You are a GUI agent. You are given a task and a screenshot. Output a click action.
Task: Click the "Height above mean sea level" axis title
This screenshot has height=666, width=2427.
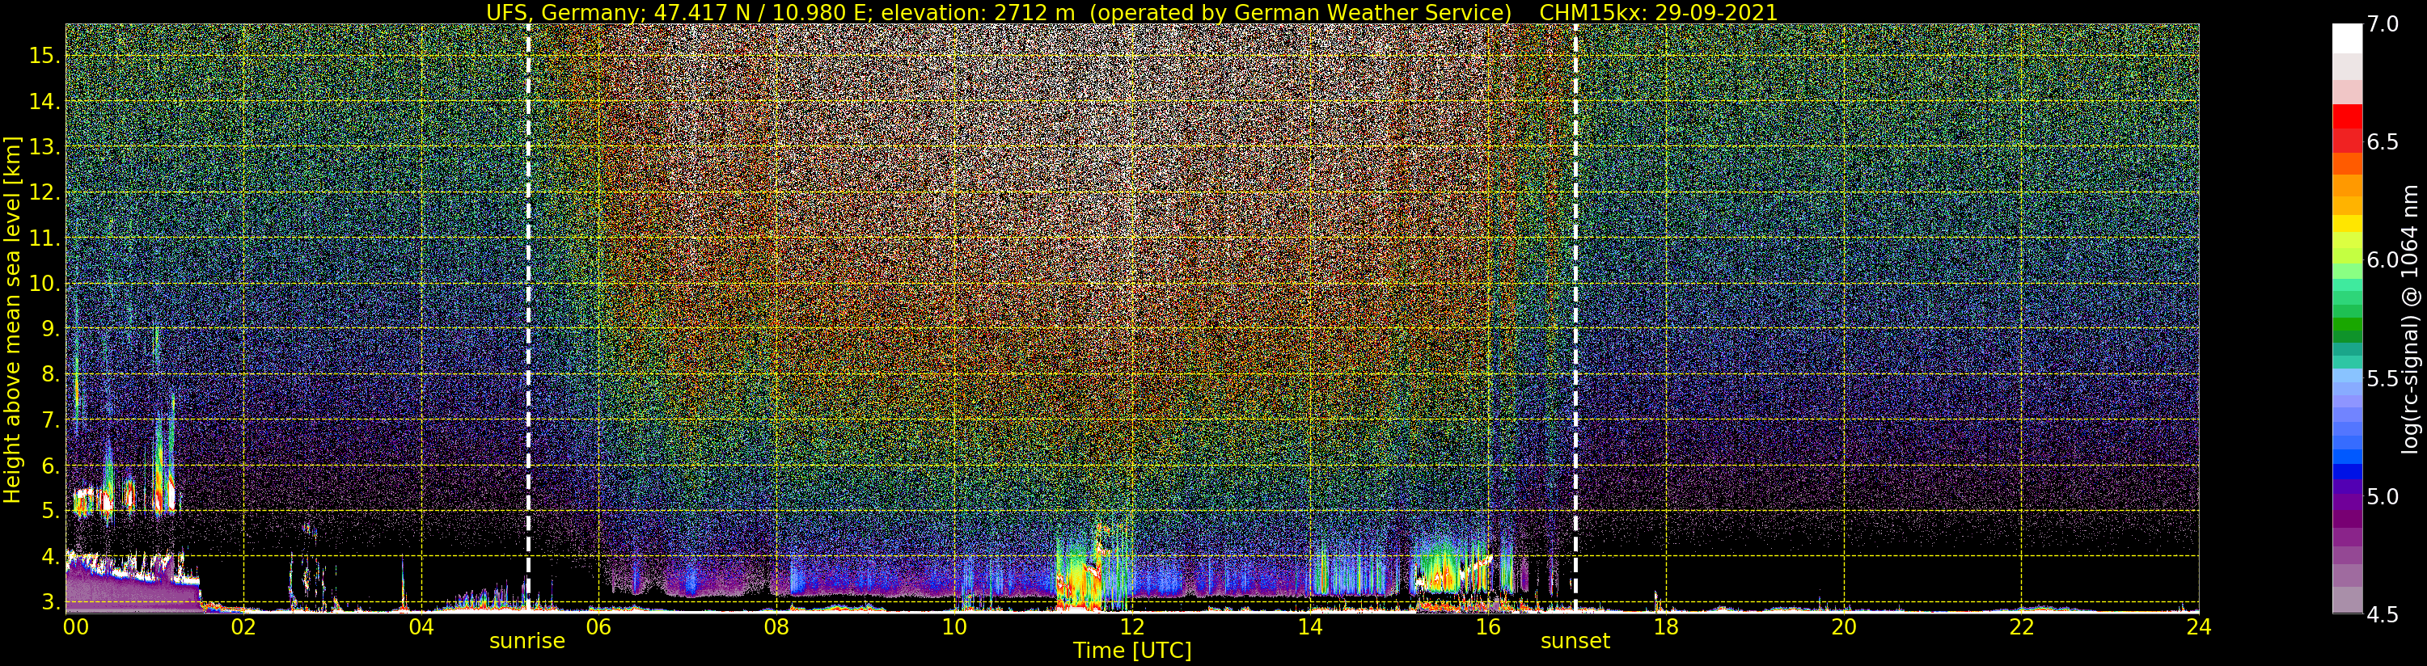pyautogui.click(x=12, y=320)
